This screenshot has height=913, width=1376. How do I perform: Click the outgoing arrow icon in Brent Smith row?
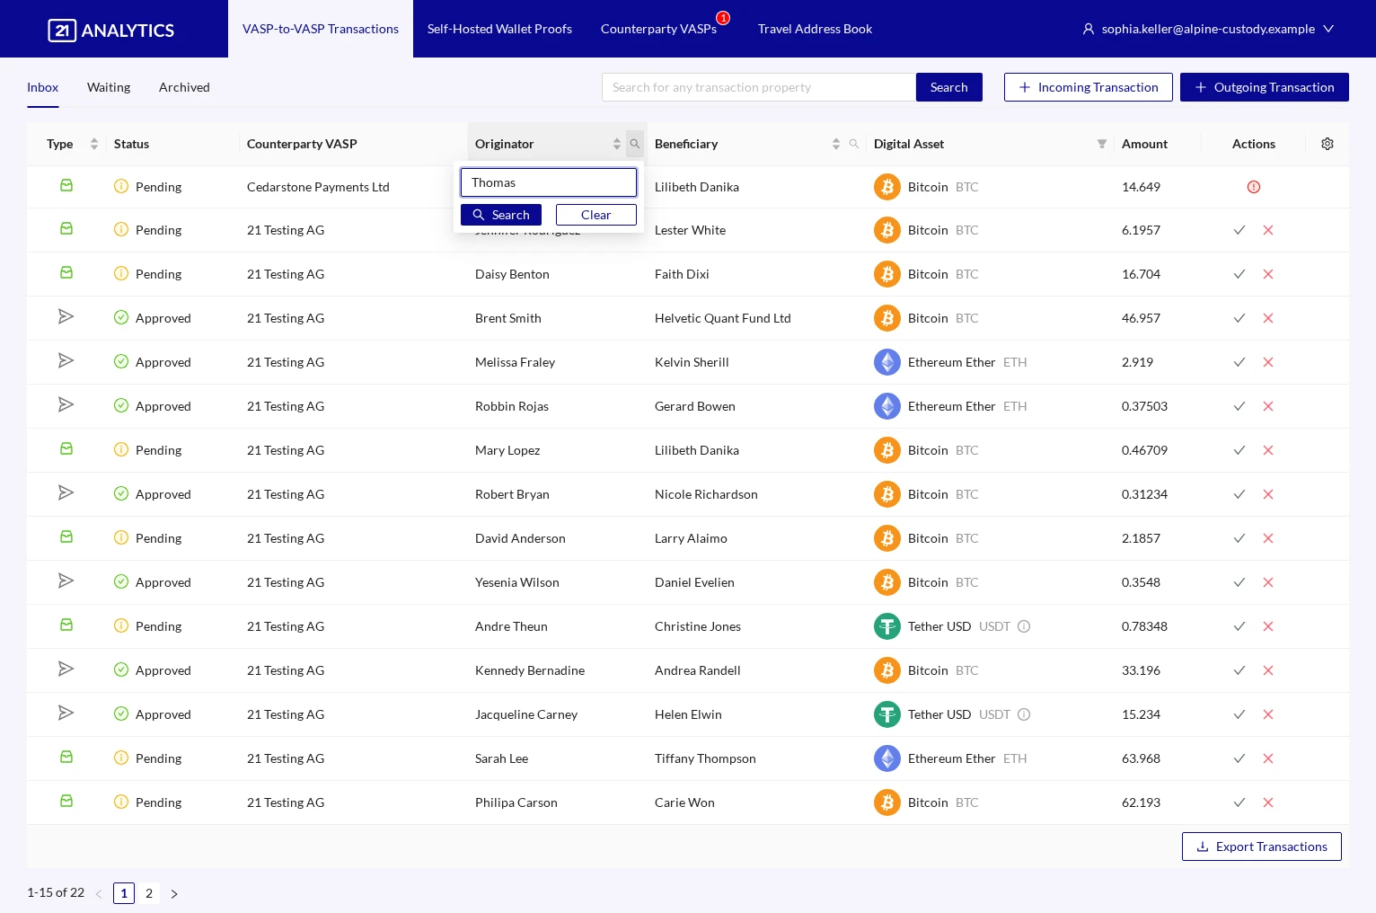pos(66,316)
